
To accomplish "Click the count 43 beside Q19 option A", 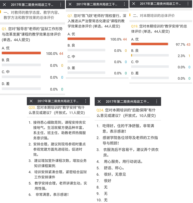I will [x=188, y=44].
